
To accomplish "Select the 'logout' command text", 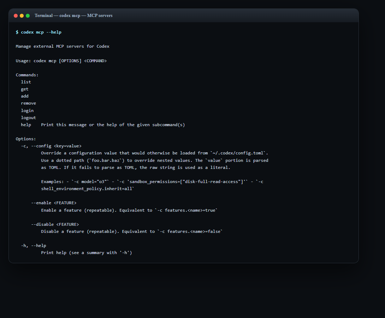I will pyautogui.click(x=29, y=118).
